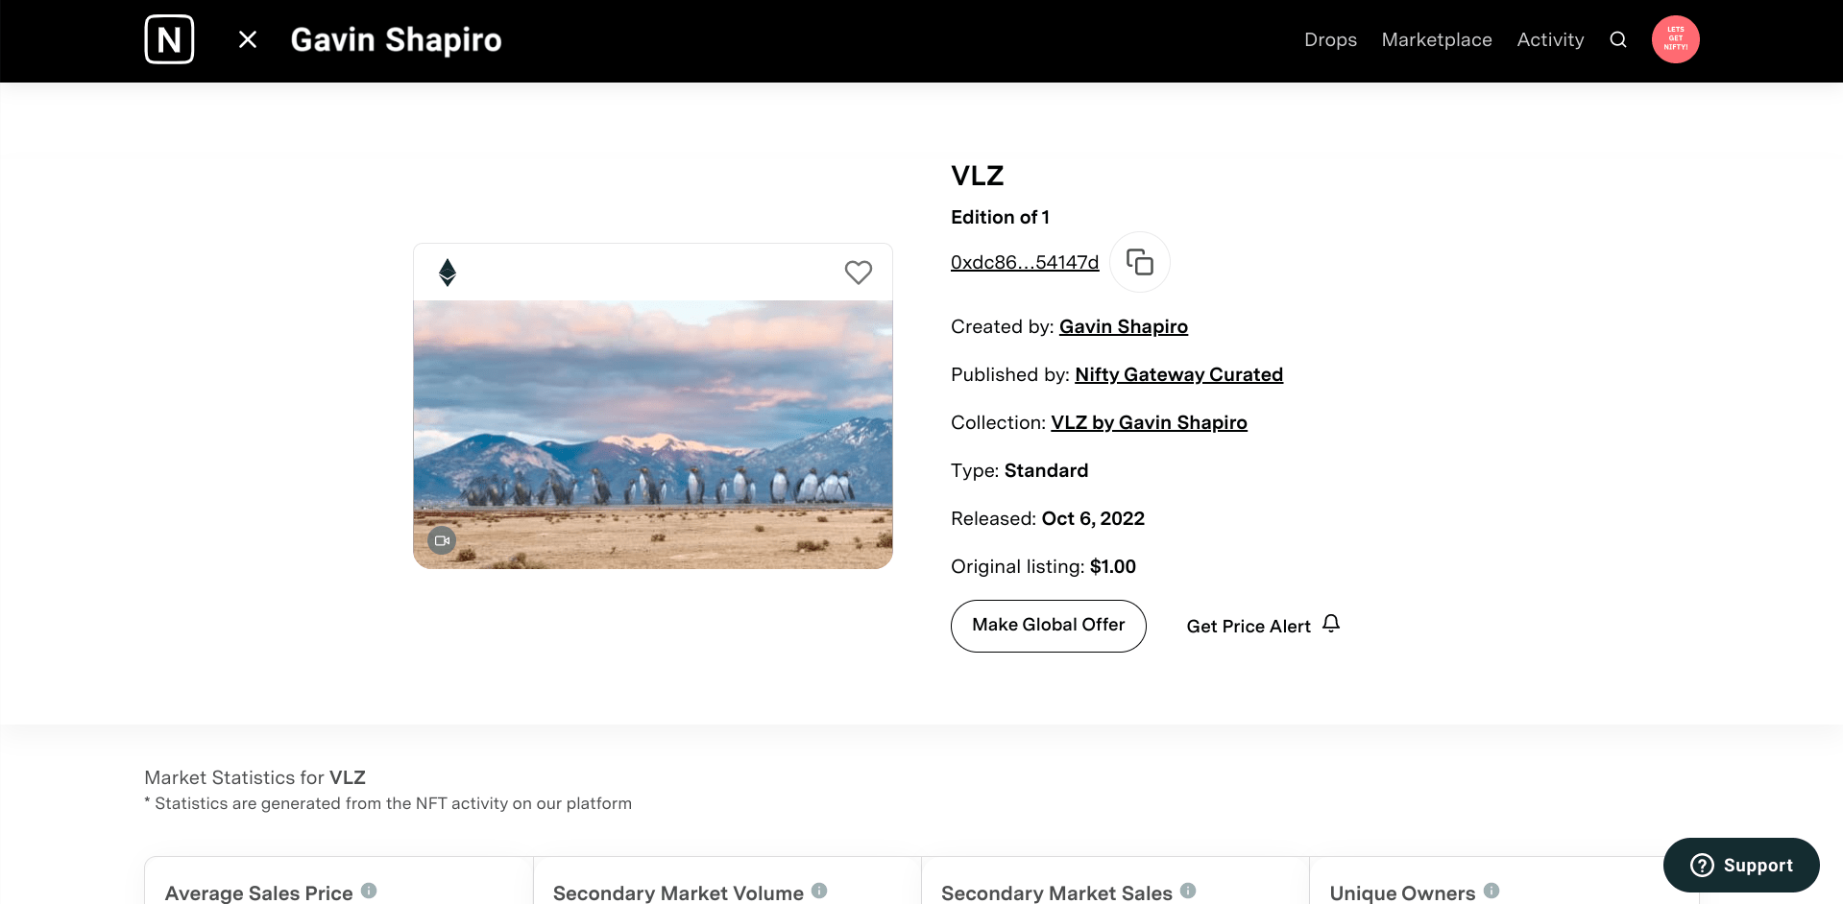Show info for Secondary Market Volume

819,891
